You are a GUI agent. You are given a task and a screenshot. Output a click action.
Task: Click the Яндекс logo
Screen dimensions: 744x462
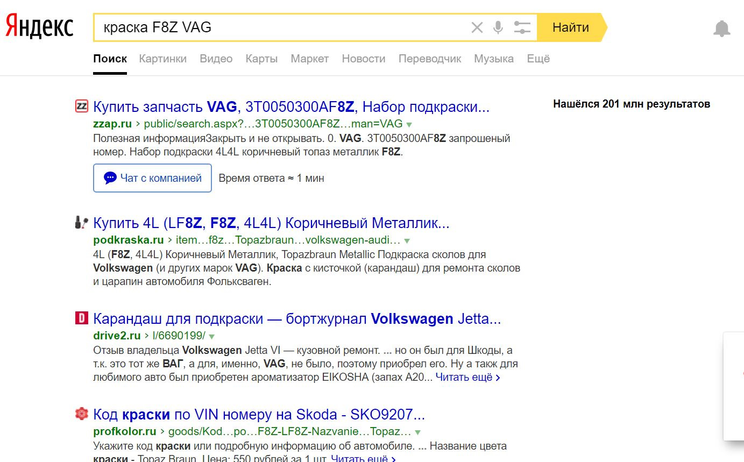(40, 27)
